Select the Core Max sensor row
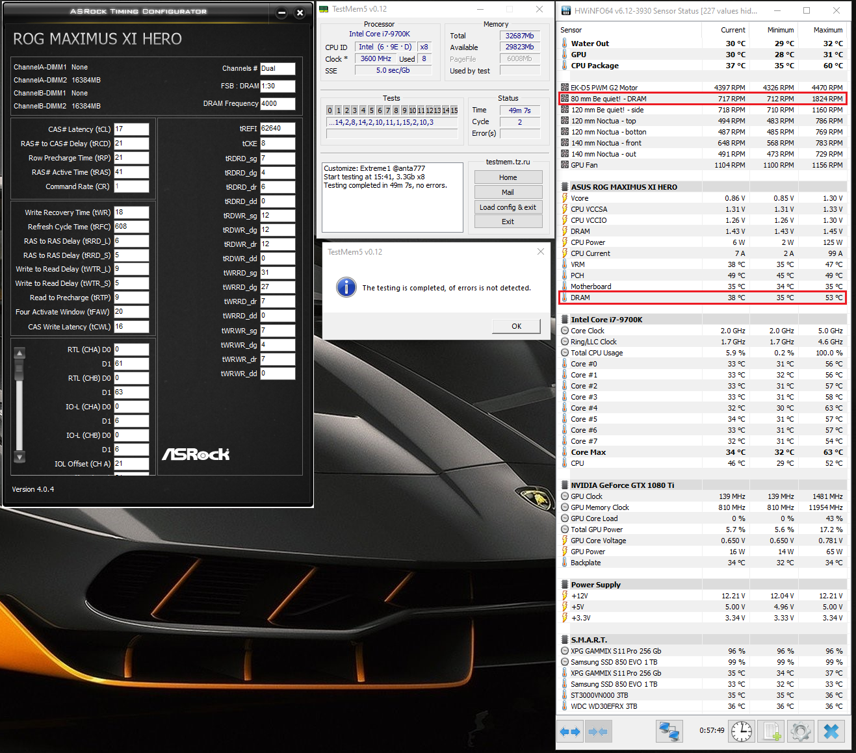 point(702,452)
